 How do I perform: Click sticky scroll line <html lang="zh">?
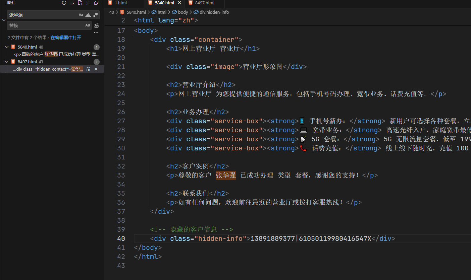(166, 20)
